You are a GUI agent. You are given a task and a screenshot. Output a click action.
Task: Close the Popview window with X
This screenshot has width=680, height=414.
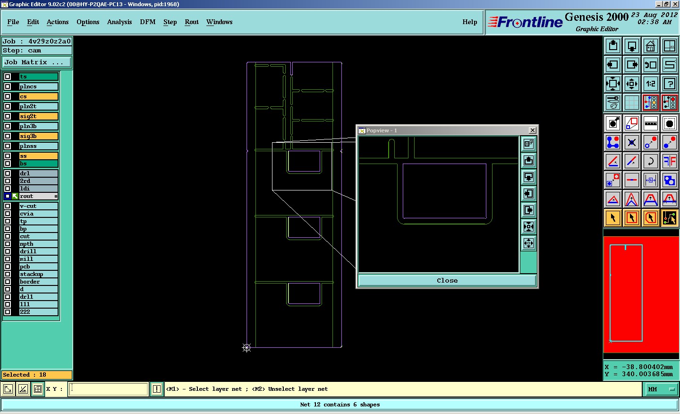point(533,130)
